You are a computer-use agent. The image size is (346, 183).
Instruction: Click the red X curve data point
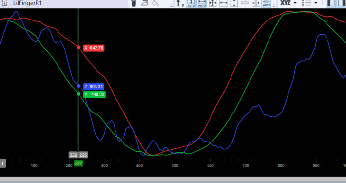[78, 47]
